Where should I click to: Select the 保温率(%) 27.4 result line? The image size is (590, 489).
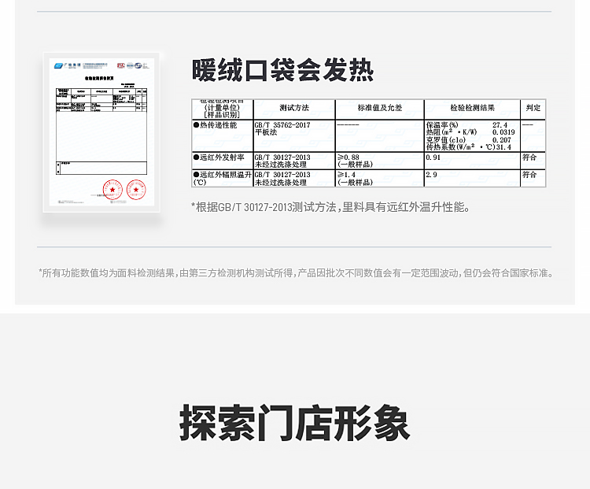coord(467,125)
